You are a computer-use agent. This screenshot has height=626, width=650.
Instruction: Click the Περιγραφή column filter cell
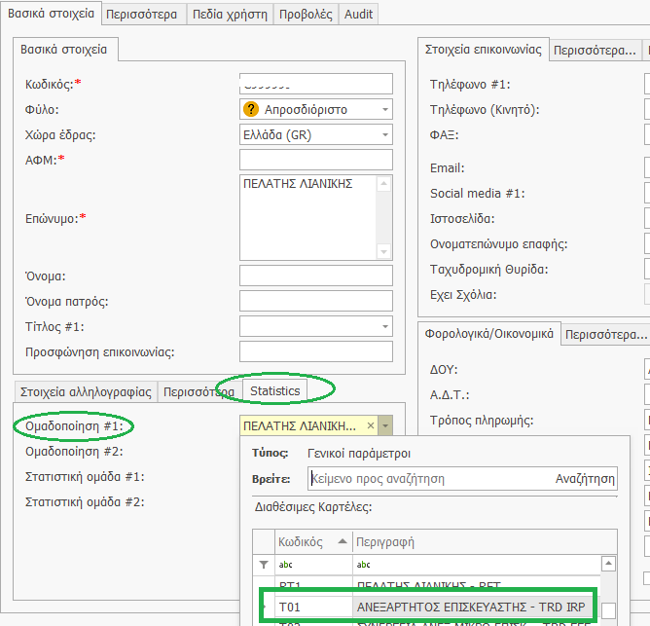point(476,565)
